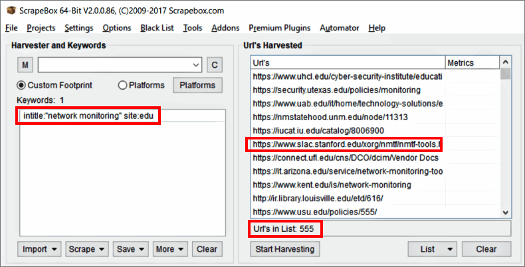Viewport: 525px width, 267px height.
Task: Open the Help menu
Action: point(377,28)
